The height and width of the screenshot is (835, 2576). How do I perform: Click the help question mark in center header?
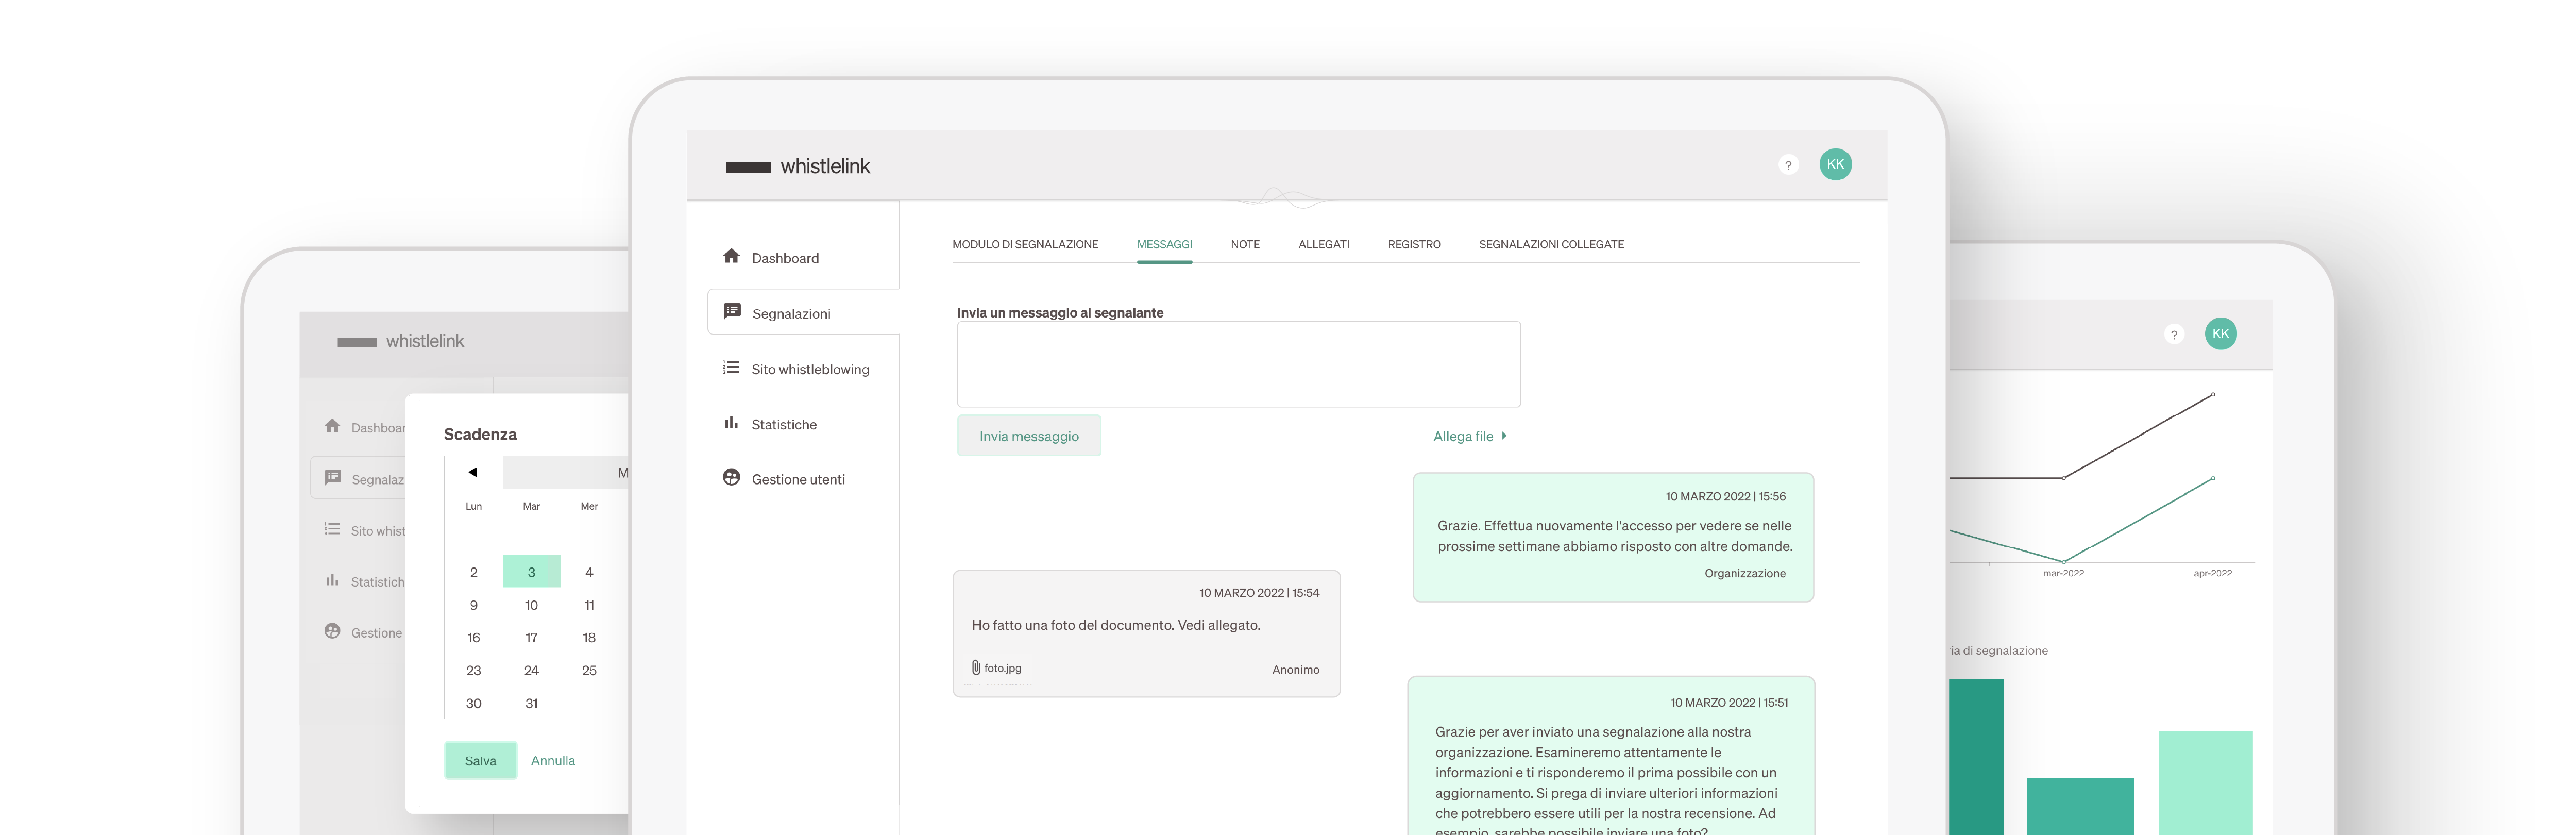pyautogui.click(x=1788, y=166)
